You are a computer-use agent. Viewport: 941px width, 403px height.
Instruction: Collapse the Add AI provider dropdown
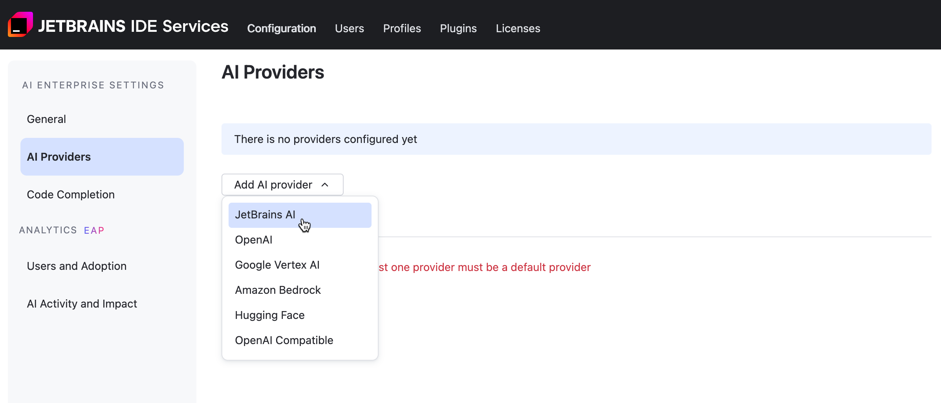coord(282,185)
